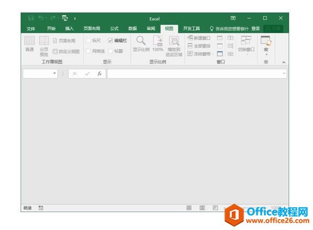Switch to the 开发工具 tab
The height and width of the screenshot is (230, 313).
coord(191,29)
